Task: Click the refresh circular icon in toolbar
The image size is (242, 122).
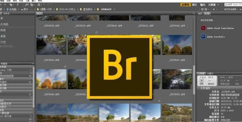Action: (x=39, y=5)
